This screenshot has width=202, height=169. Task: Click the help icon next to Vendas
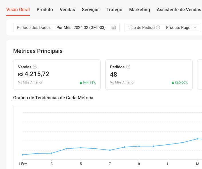[35, 67]
